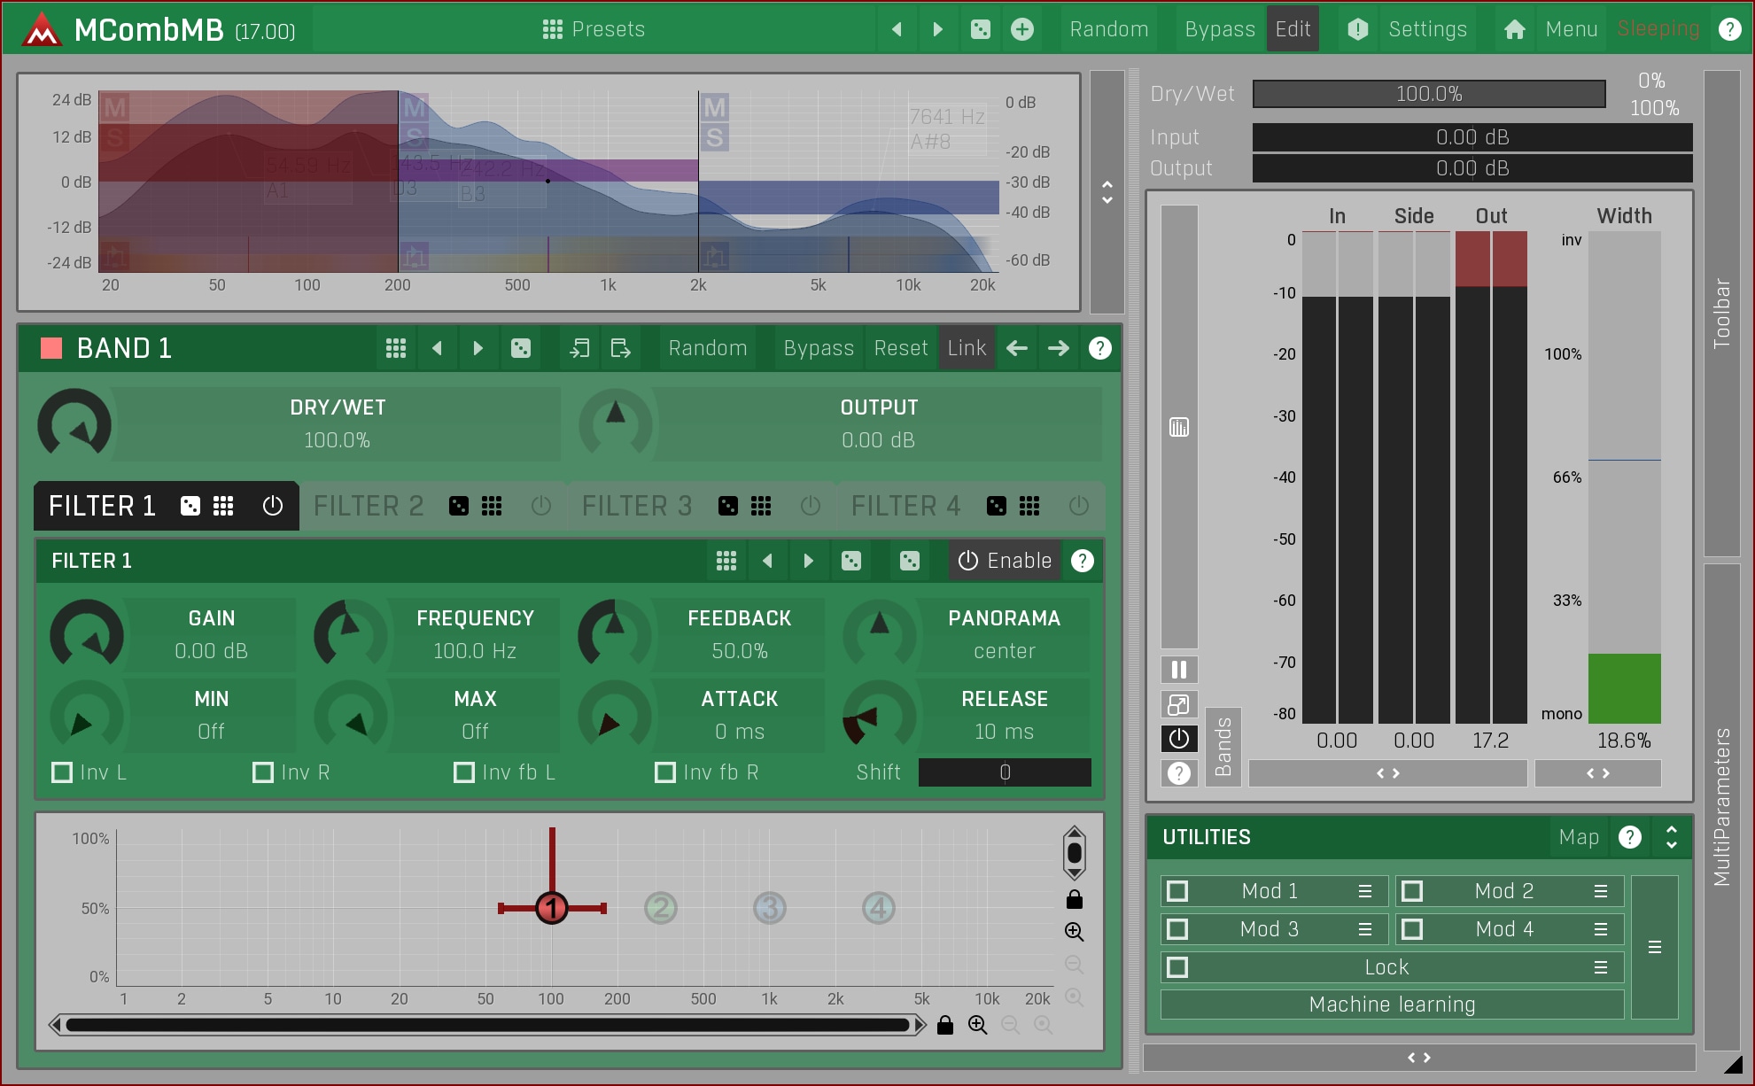1755x1086 pixels.
Task: Check the Inv fb R checkbox
Action: [664, 772]
